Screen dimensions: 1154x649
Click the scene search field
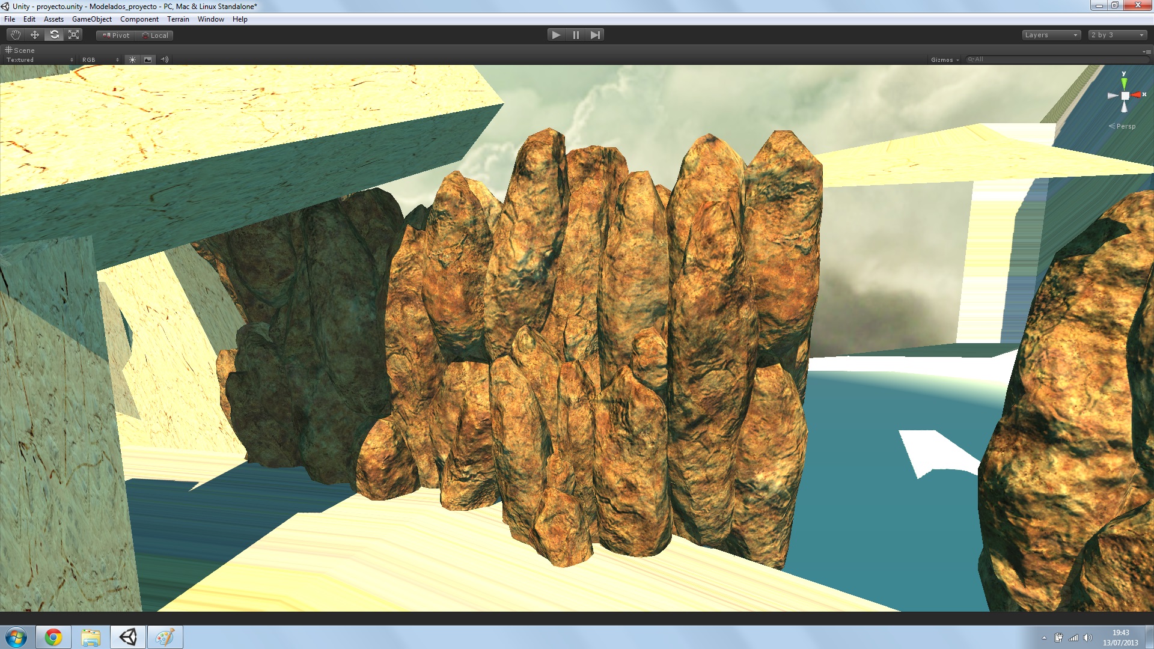click(x=1058, y=59)
